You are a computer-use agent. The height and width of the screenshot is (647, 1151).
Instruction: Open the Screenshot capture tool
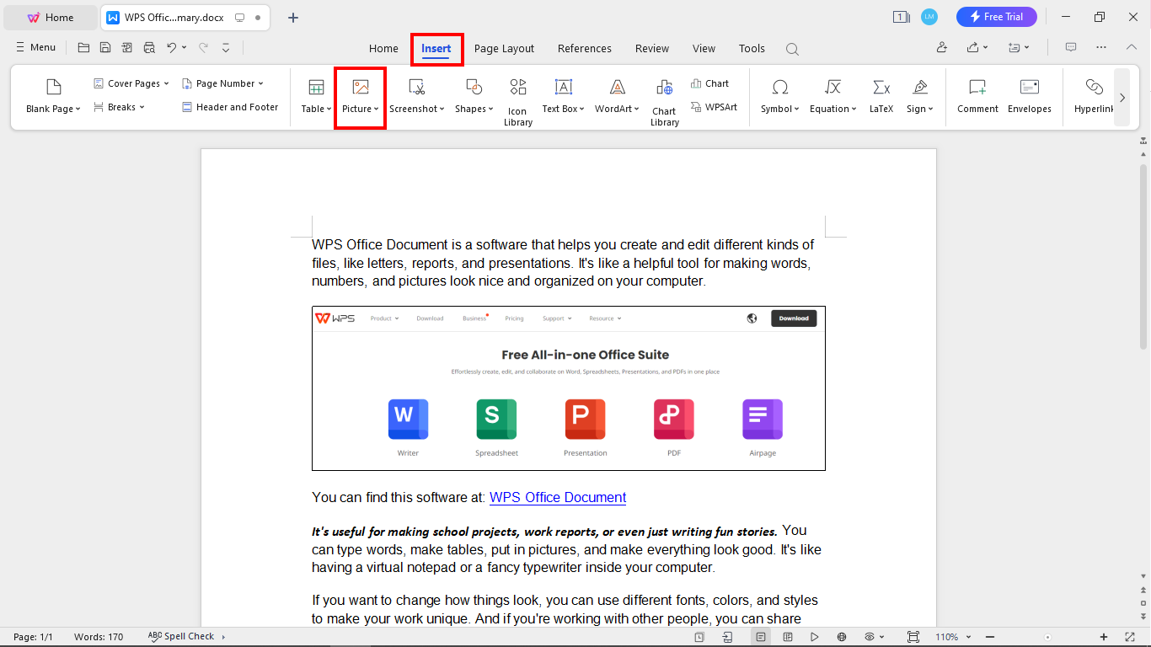click(416, 95)
